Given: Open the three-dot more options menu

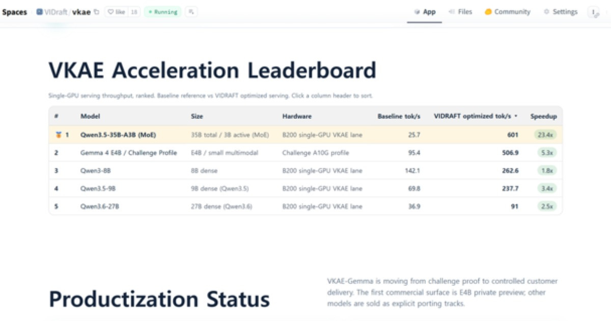Looking at the screenshot, I should point(594,12).
